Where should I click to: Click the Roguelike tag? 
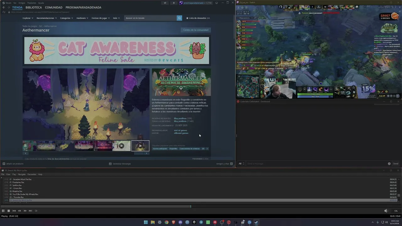(x=173, y=149)
